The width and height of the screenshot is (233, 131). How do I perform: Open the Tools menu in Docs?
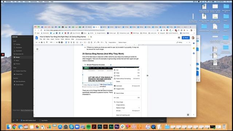[x=62, y=39]
